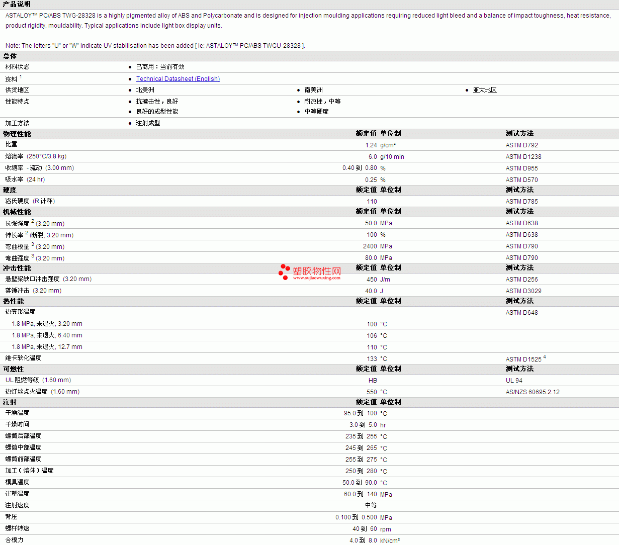Screen dimensions: 619x545
Task: Click the '产品说明' section heading
Action: coord(17,5)
